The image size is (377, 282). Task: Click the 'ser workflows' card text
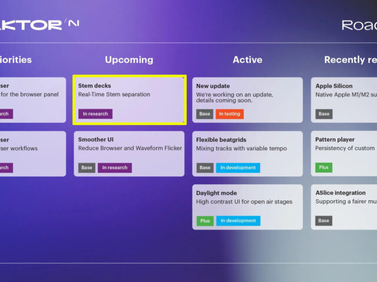[19, 149]
